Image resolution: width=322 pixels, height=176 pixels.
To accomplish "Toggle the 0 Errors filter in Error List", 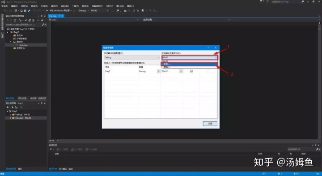I will (62, 149).
